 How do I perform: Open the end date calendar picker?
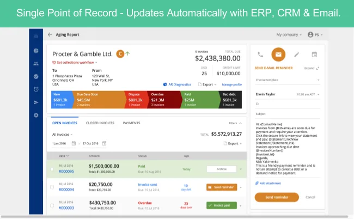pos(104,143)
